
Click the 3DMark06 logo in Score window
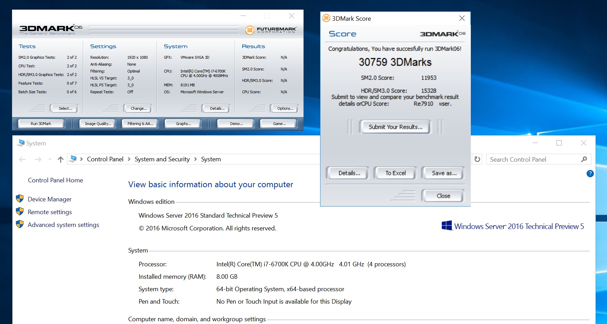pyautogui.click(x=442, y=34)
